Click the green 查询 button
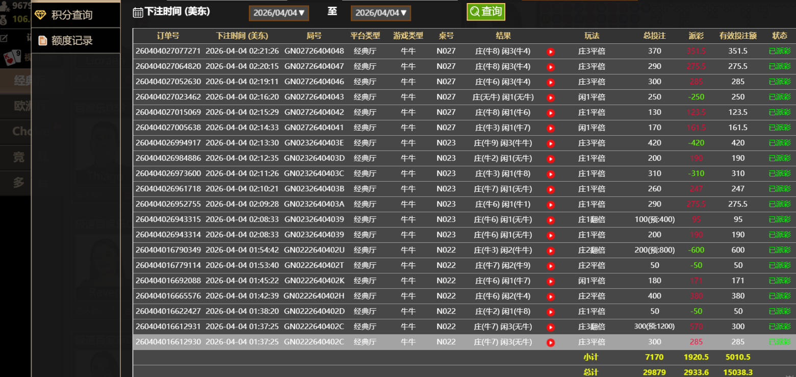Image resolution: width=796 pixels, height=377 pixels. coord(485,12)
